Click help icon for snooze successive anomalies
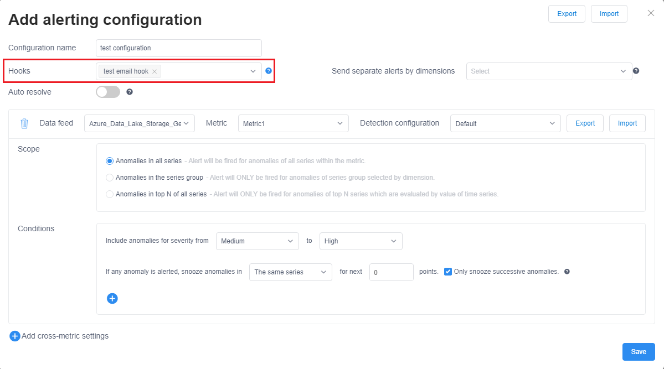 click(x=567, y=272)
